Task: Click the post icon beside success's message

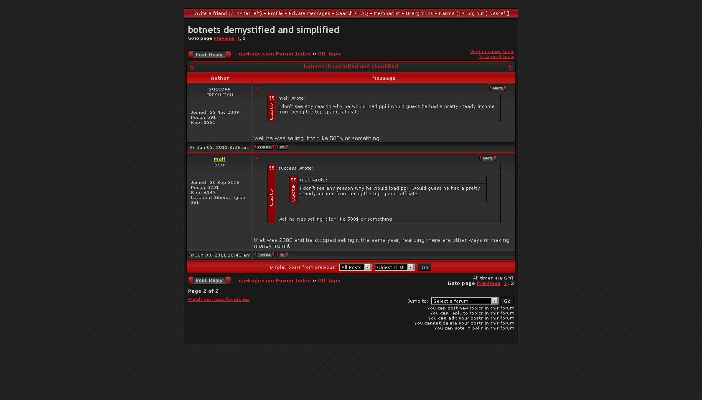Action: point(257,89)
